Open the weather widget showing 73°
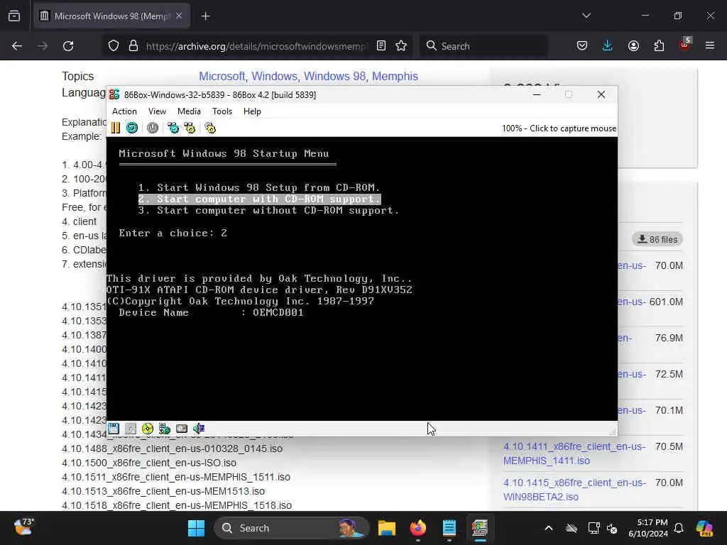The width and height of the screenshot is (727, 545). point(23,527)
